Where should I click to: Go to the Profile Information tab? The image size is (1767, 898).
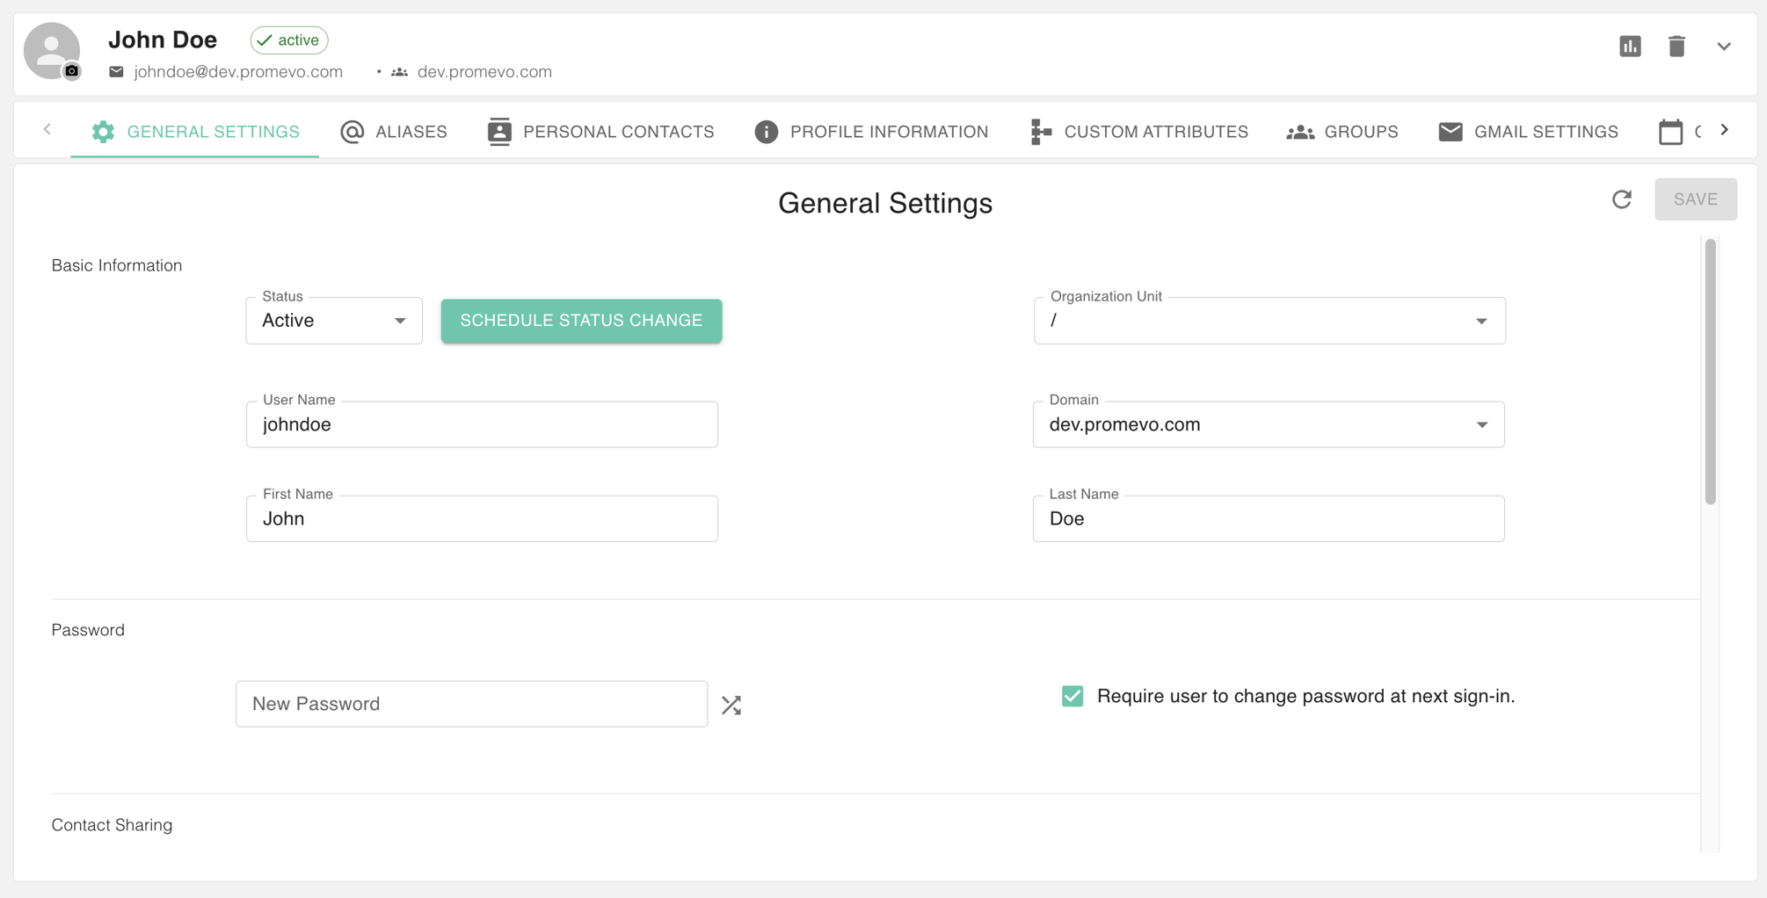pos(871,132)
